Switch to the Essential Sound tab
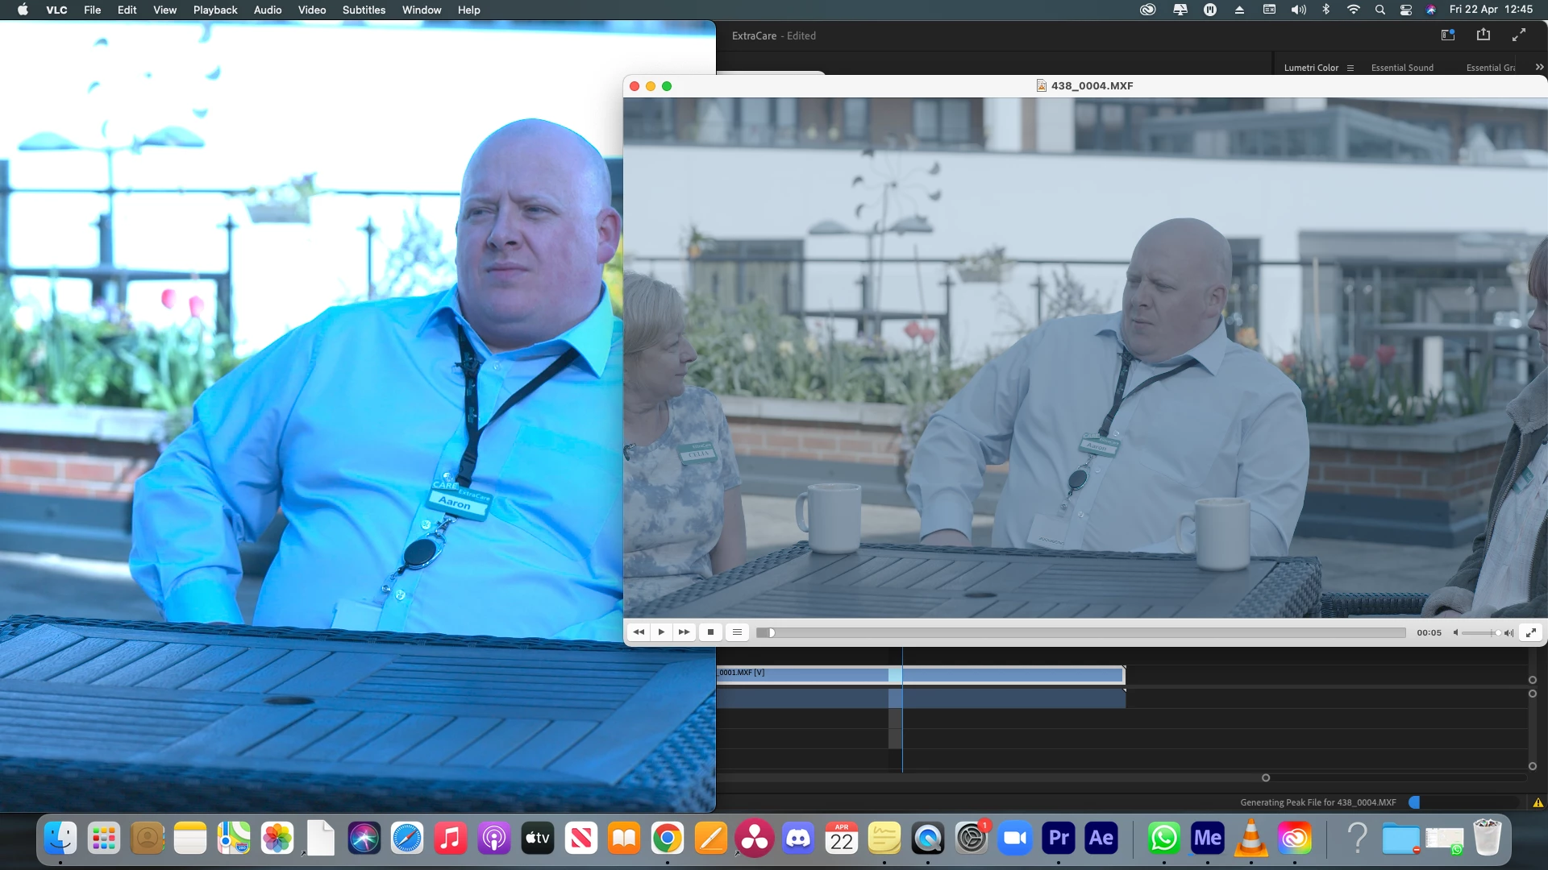Viewport: 1548px width, 870px height. 1402,68
